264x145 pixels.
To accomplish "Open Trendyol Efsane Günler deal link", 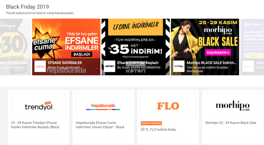I will [35, 125].
